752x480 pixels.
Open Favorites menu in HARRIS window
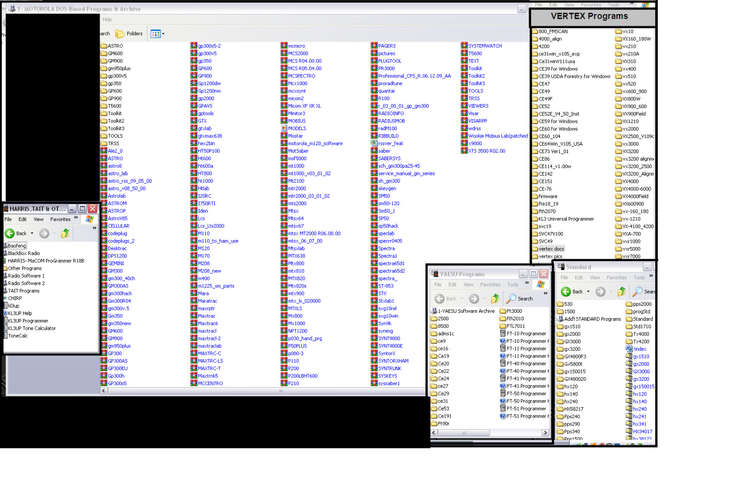60,219
